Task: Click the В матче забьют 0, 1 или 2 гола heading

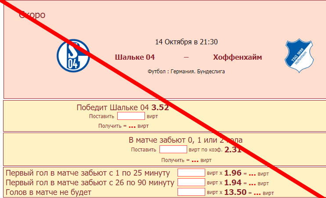Action: click(185, 140)
